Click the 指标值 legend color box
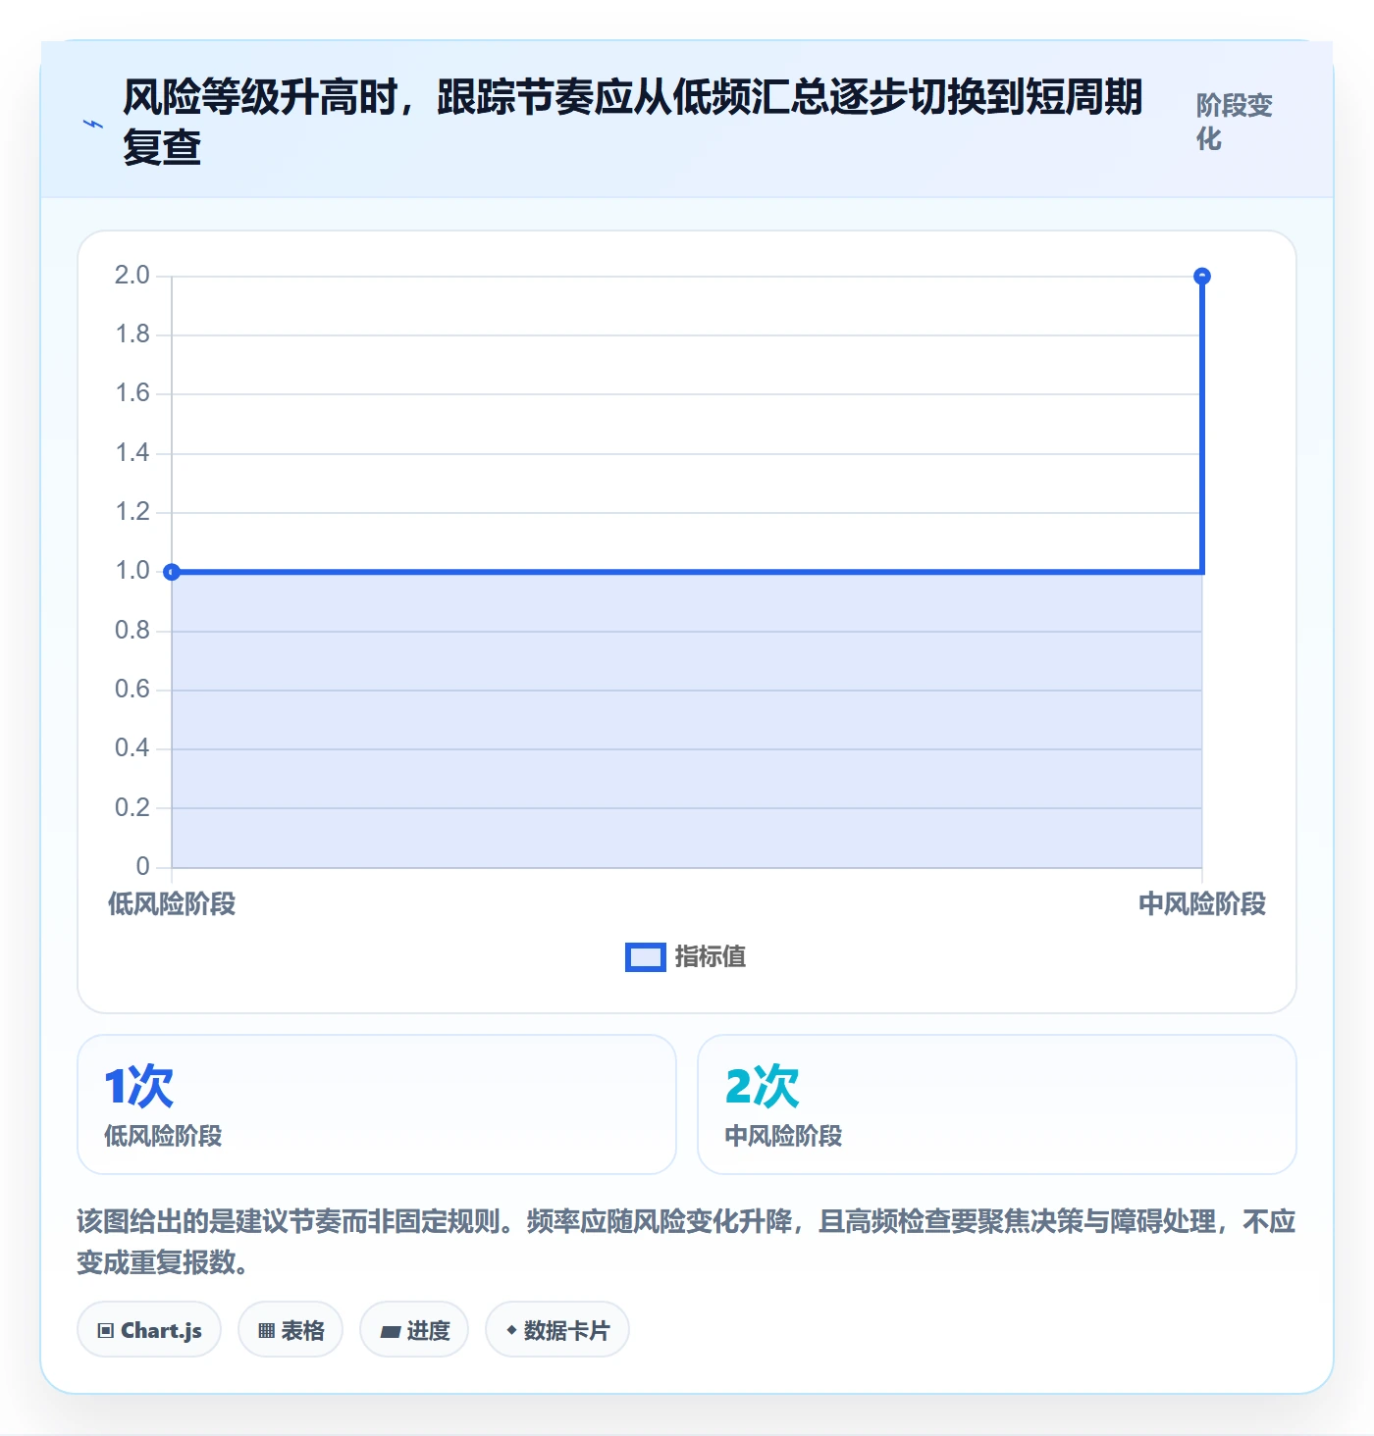 645,957
